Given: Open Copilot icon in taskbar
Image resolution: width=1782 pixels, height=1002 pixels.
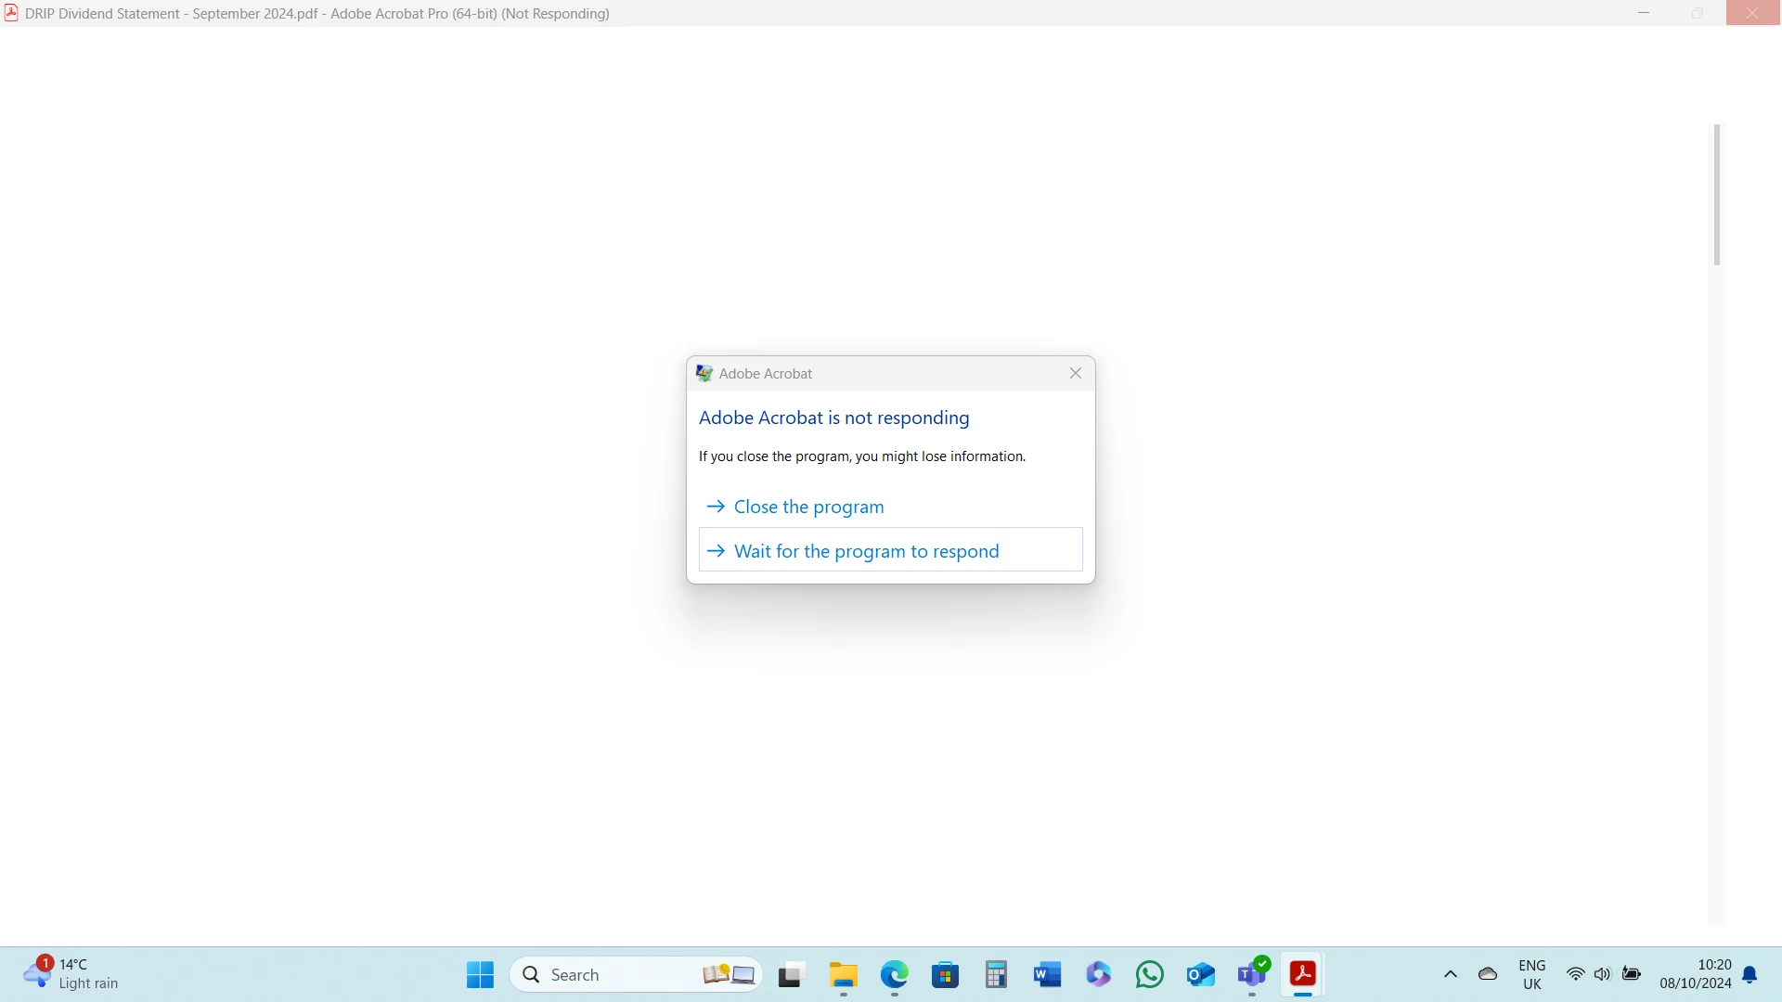Looking at the screenshot, I should tap(1098, 974).
